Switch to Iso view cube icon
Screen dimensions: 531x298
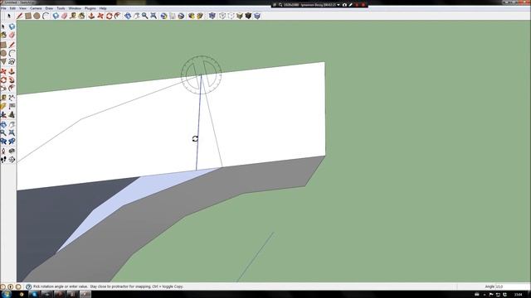(x=212, y=16)
